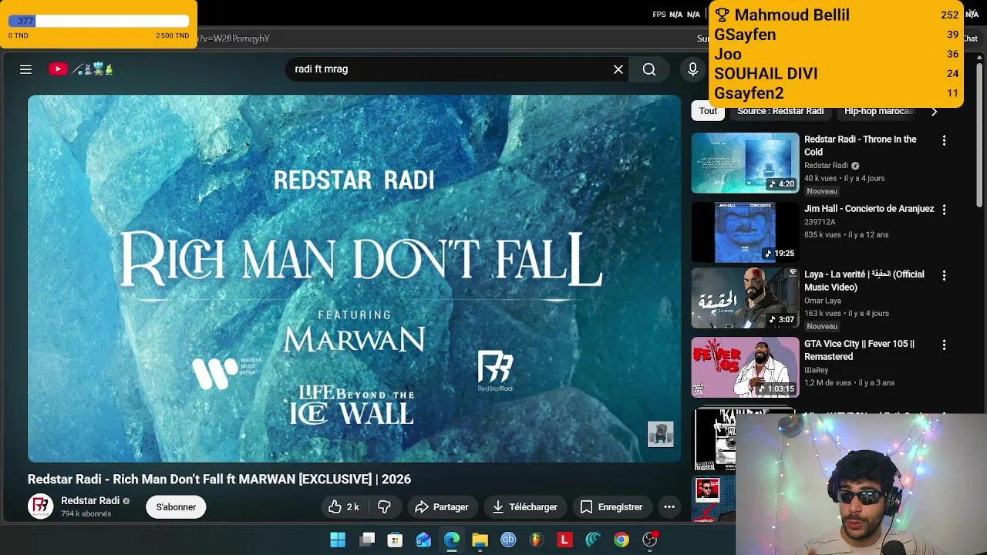Viewport: 987px width, 555px height.
Task: Click 'GSayfen' on the leaderboard overlay
Action: (745, 35)
